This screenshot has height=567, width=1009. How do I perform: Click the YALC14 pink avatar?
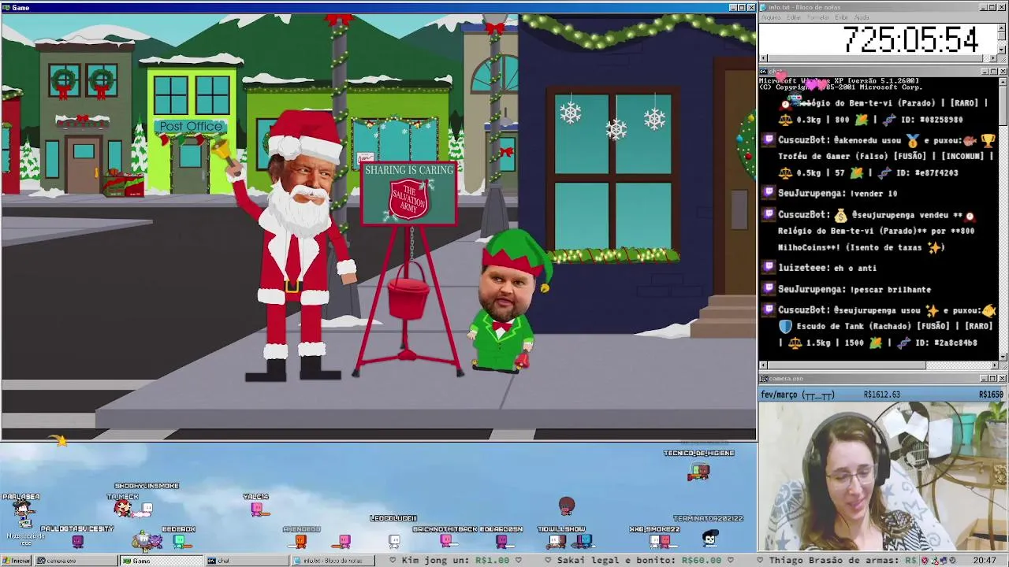tap(257, 510)
